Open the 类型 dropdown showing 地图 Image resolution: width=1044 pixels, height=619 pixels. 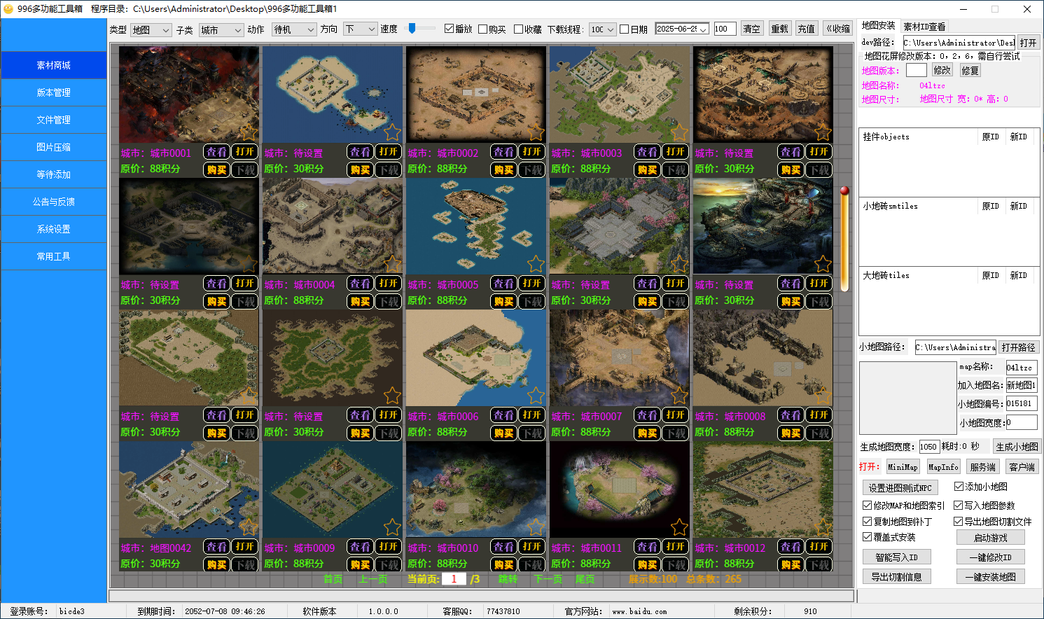pos(151,29)
